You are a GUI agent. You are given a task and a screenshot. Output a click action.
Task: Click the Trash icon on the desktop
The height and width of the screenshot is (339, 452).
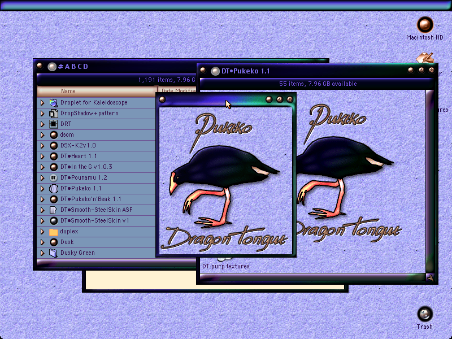425,314
